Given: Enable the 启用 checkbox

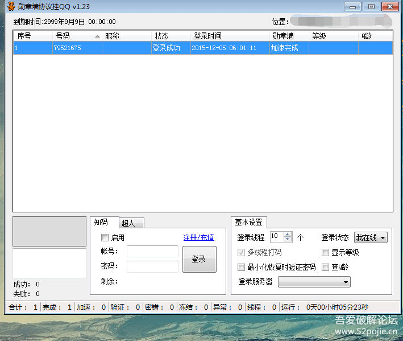Looking at the screenshot, I should pyautogui.click(x=105, y=237).
